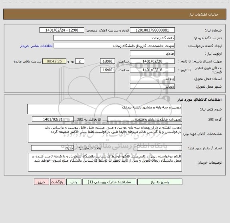Click the 'چاپ' print button
Viewport: 230px width, 223px height.
coord(73,182)
